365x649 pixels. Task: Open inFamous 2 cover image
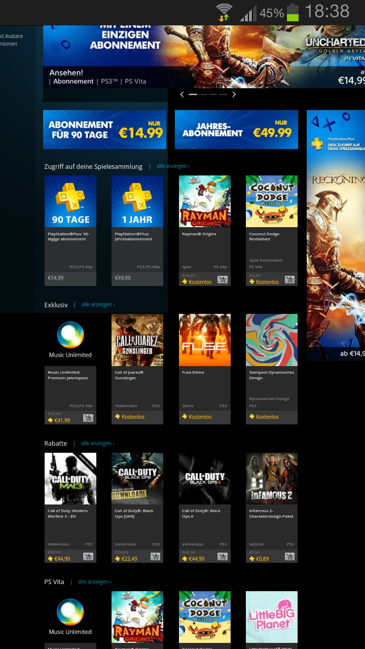pyautogui.click(x=272, y=479)
